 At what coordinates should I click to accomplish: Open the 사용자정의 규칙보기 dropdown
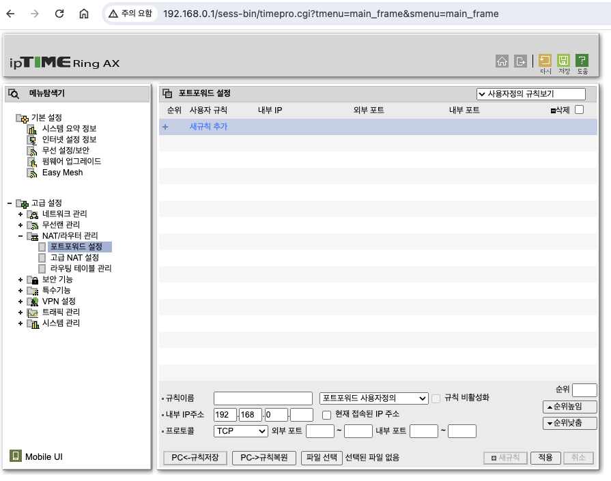pyautogui.click(x=530, y=94)
